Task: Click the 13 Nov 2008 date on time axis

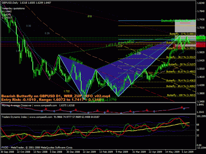Action: (40, 152)
